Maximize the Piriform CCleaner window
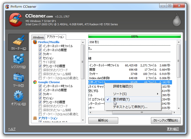Image resolution: width=191 pixels, height=139 pixels. click(170, 6)
